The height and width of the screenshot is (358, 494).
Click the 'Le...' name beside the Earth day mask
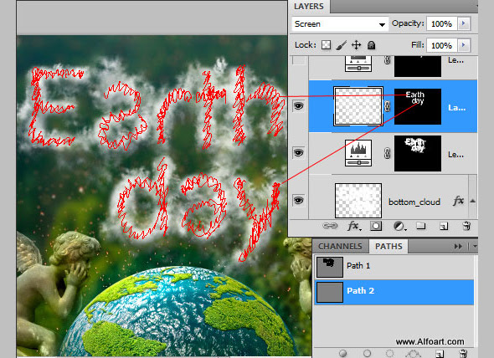(455, 154)
